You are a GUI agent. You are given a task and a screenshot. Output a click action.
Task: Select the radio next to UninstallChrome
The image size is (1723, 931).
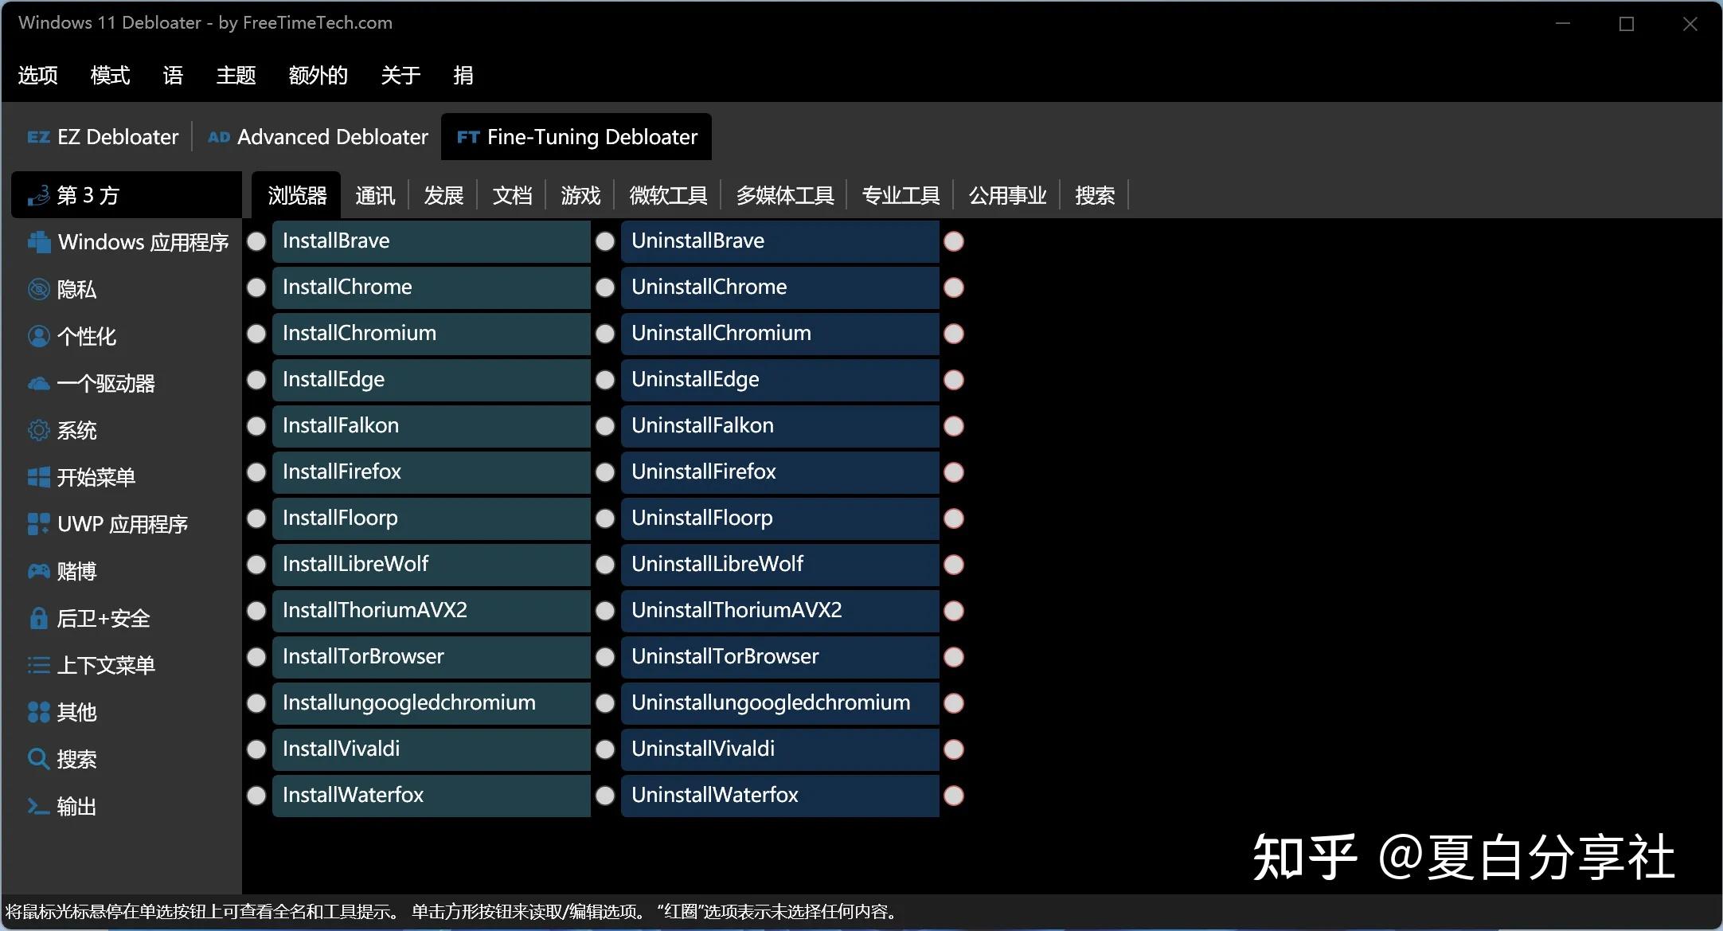605,288
